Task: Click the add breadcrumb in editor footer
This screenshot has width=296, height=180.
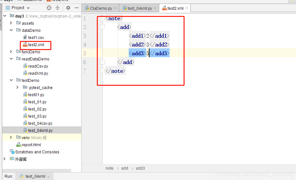Action: pyautogui.click(x=124, y=168)
